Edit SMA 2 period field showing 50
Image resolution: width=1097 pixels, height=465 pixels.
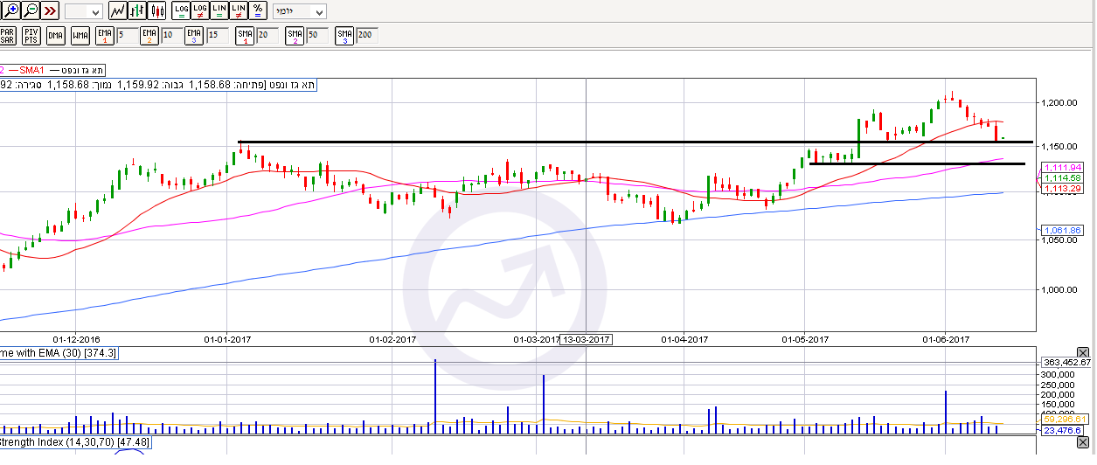point(317,34)
